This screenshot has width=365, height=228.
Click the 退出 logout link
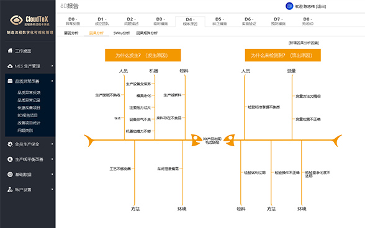[322, 7]
